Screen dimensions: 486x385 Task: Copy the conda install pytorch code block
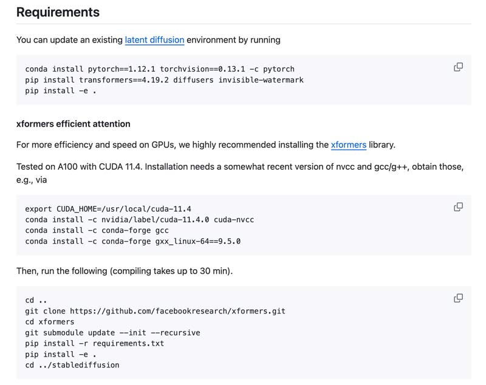(458, 67)
